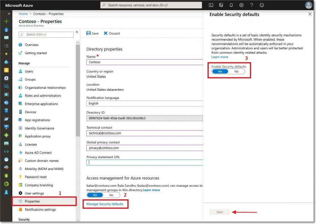316x224 pixels.
Task: Click the Licenses icon
Action: point(20,144)
